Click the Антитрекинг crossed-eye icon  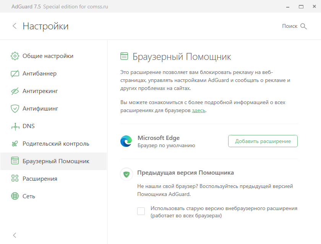point(15,91)
